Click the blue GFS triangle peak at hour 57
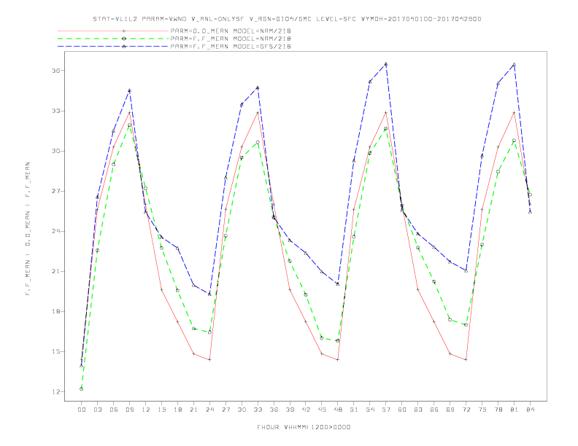578x446 pixels. [386, 64]
